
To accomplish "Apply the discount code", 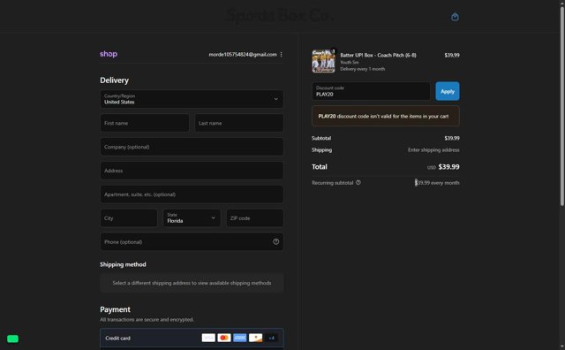I will click(448, 91).
